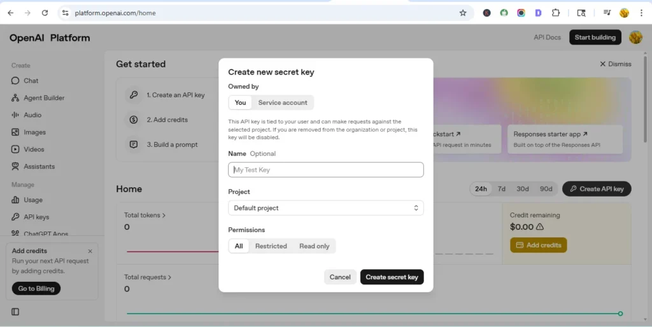Cancel the secret key dialog
This screenshot has height=327, width=652.
[340, 277]
